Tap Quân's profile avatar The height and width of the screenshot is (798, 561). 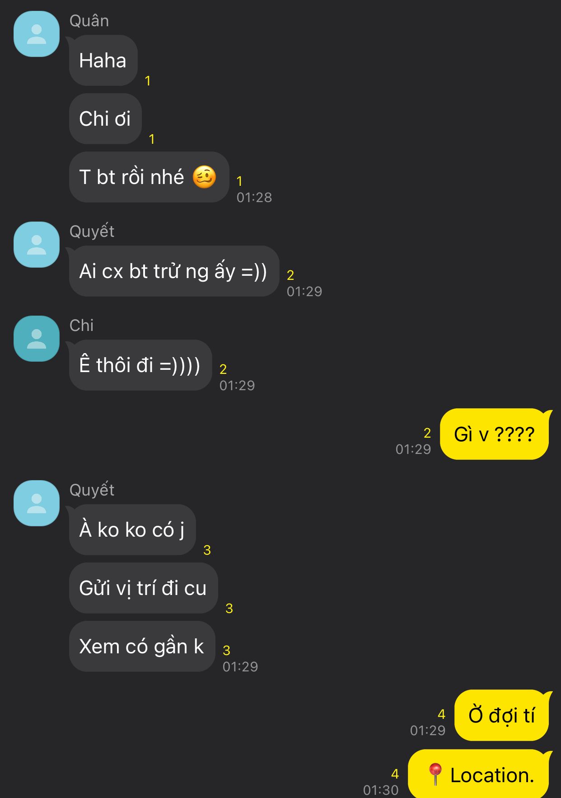coord(37,34)
